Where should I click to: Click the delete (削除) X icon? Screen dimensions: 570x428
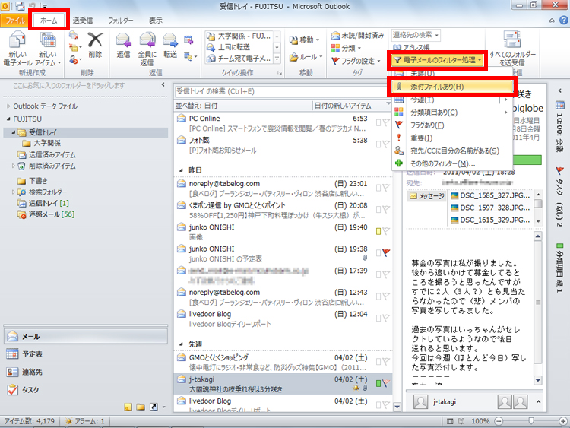pyautogui.click(x=95, y=40)
